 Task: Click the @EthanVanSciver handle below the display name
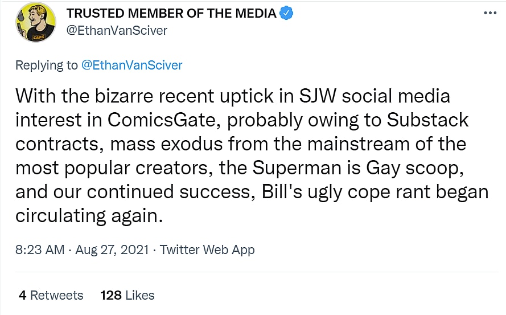pyautogui.click(x=117, y=30)
